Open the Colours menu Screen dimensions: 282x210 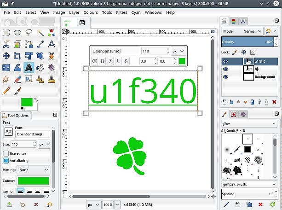pos(90,12)
